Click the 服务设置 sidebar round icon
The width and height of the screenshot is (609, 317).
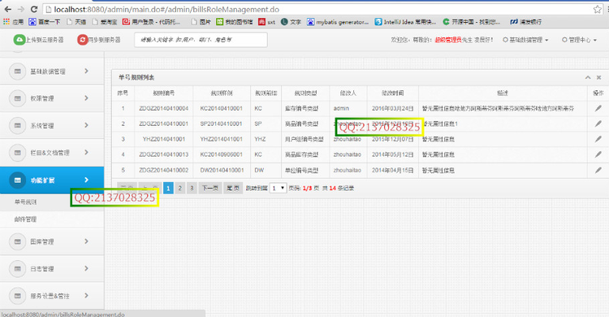click(18, 296)
